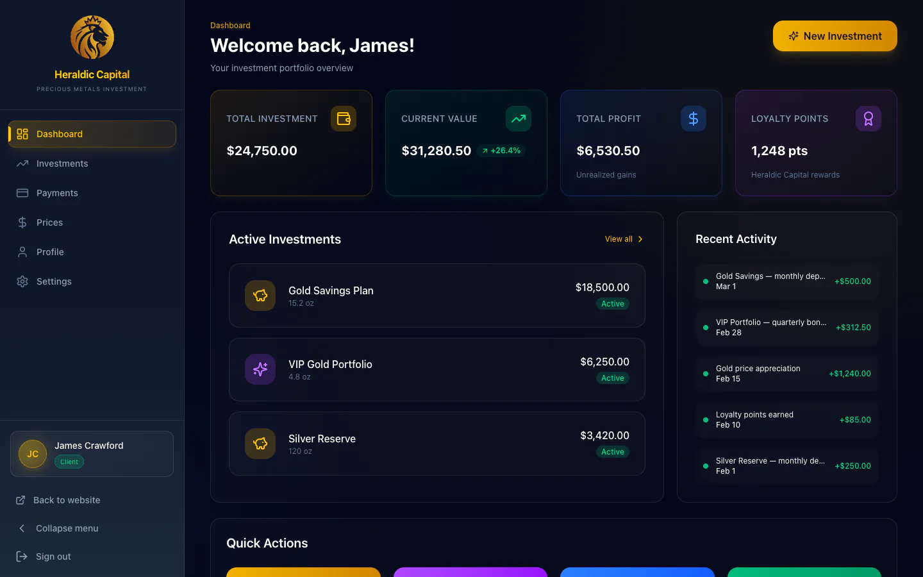Open James Crawford's profile card
This screenshot has height=577, width=923.
click(92, 453)
